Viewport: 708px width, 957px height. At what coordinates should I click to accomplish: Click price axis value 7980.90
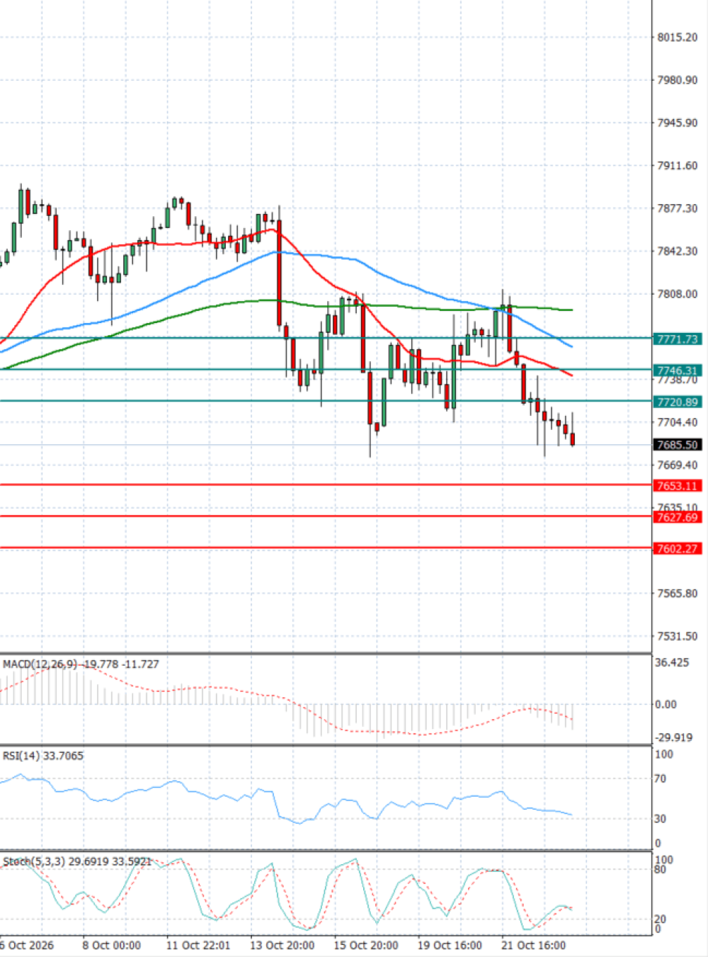(677, 80)
